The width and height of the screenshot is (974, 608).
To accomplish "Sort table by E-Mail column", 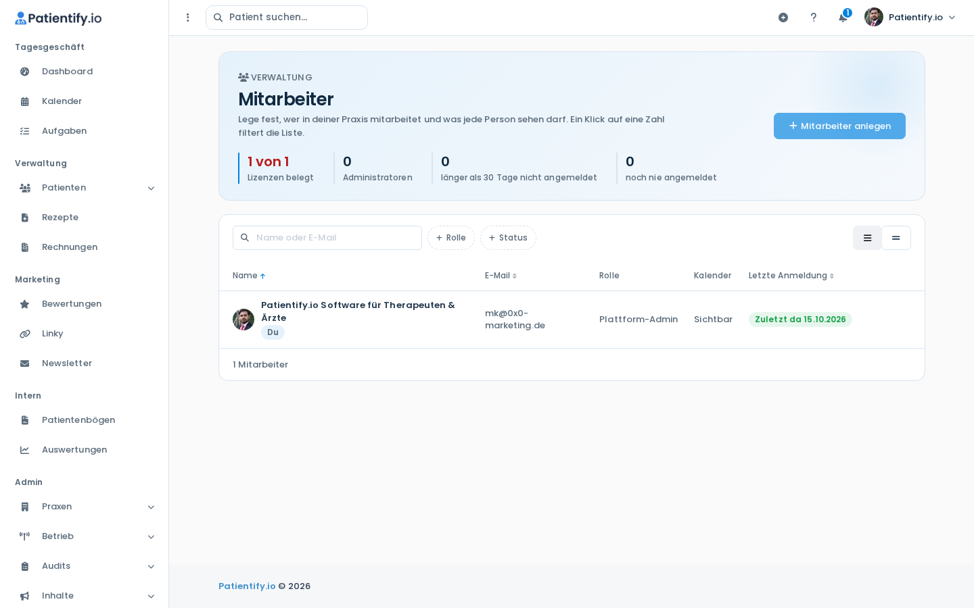I will (501, 276).
